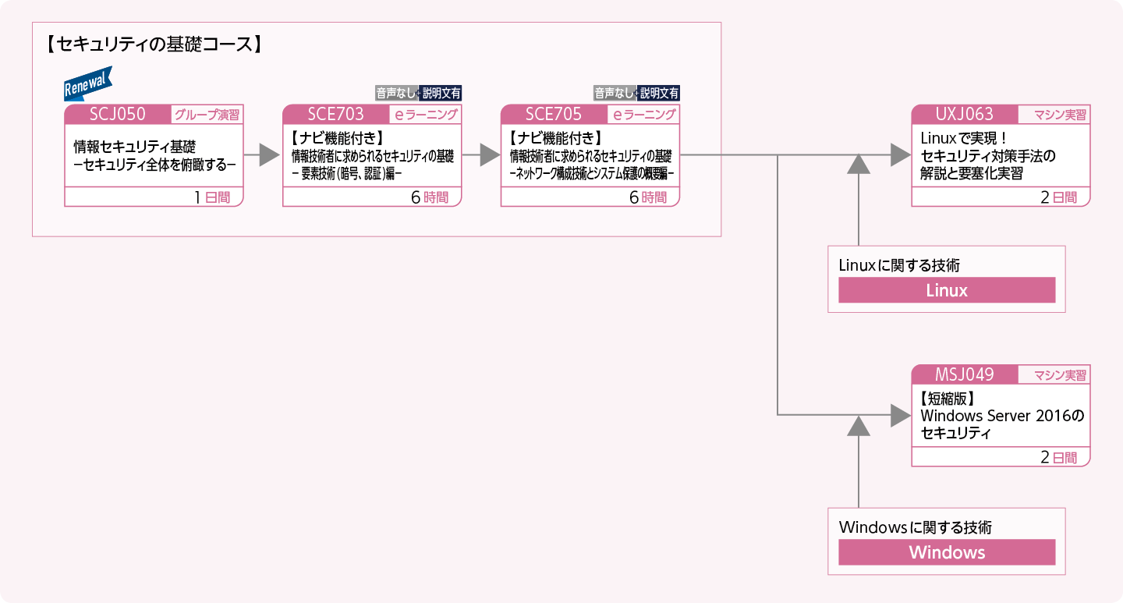This screenshot has height=603, width=1123.
Task: Click the eラーニング tag on SCE705
Action: tap(643, 115)
